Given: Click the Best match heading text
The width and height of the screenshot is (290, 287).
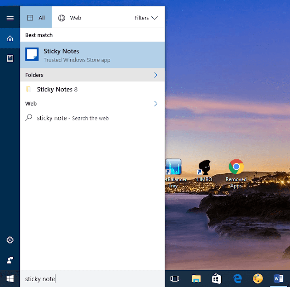Looking at the screenshot, I should click(x=39, y=35).
